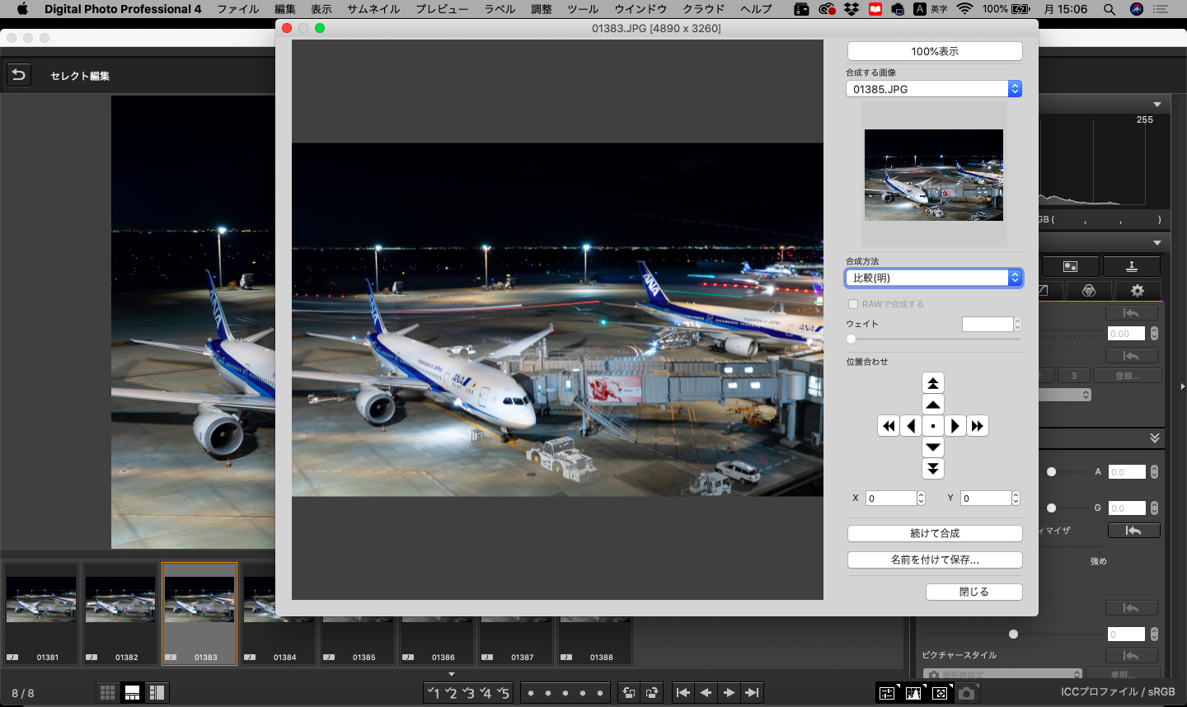Image resolution: width=1187 pixels, height=707 pixels.
Task: Jump to the last image in filmstrip controls
Action: (751, 693)
